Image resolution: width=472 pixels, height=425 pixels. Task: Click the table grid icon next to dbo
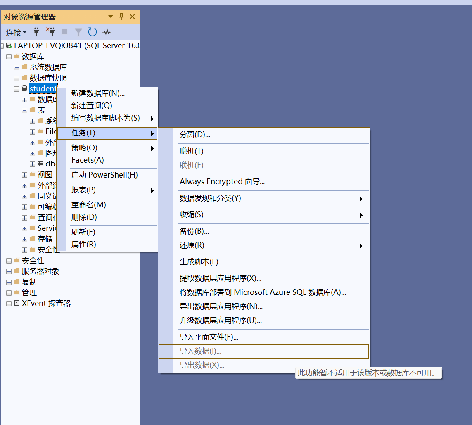pyautogui.click(x=39, y=164)
